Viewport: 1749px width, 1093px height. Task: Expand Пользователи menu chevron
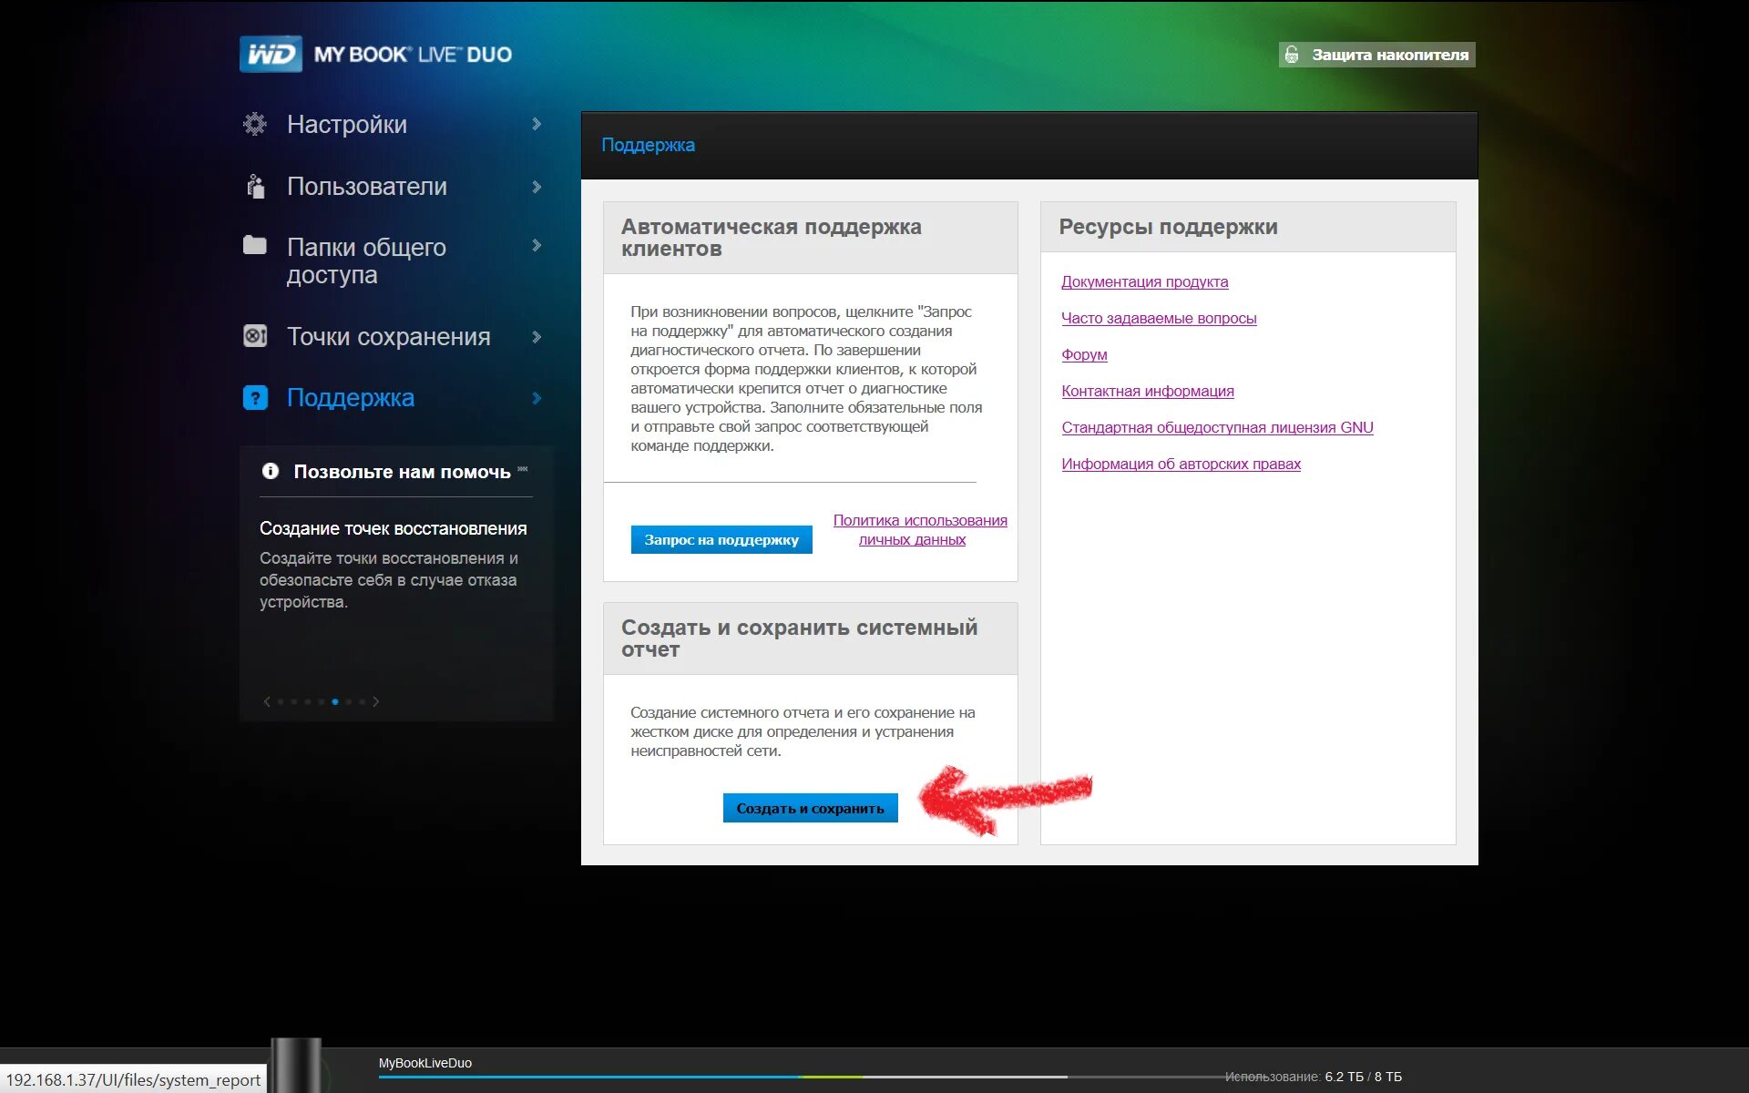point(537,186)
